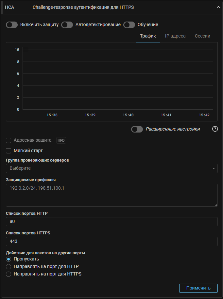The image size is (223, 299).
Task: Click the Список портов HTTPS field
Action: (111, 242)
